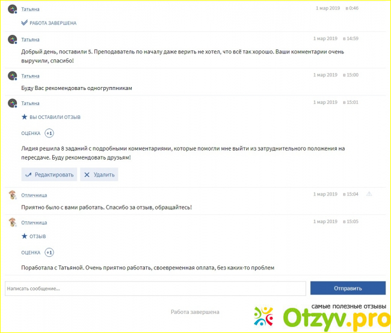Viewport: 391px width, 333px height.
Task: Click Татьяна's avatar on the 15:01 review
Action: (12, 103)
